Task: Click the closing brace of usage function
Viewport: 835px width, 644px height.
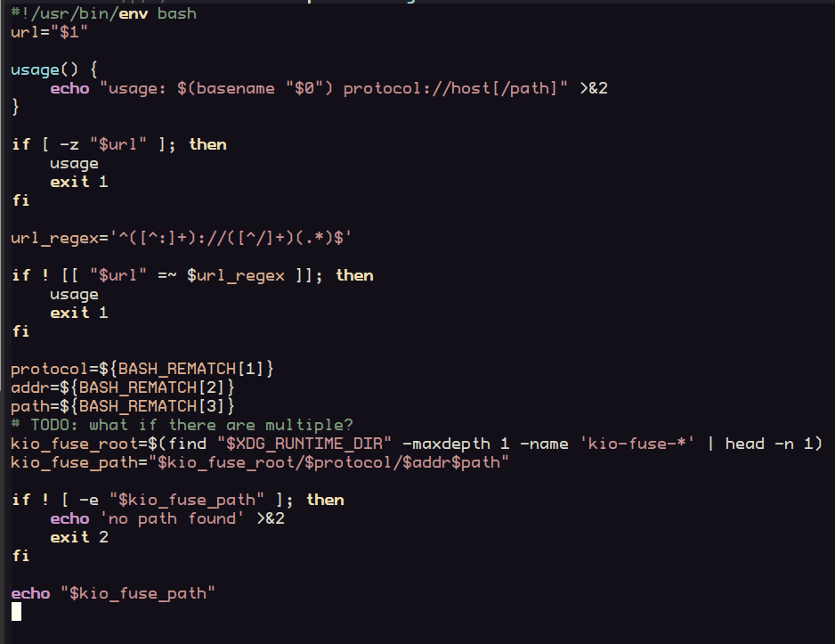Action: [15, 107]
